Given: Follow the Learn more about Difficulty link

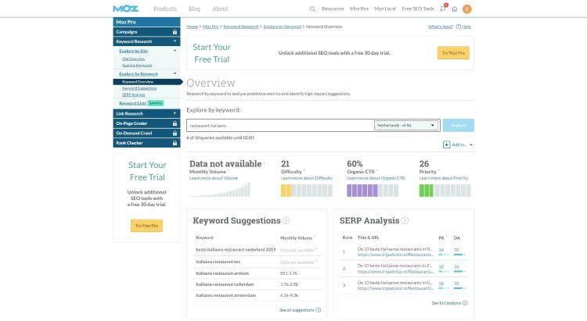Looking at the screenshot, I should coord(307,178).
